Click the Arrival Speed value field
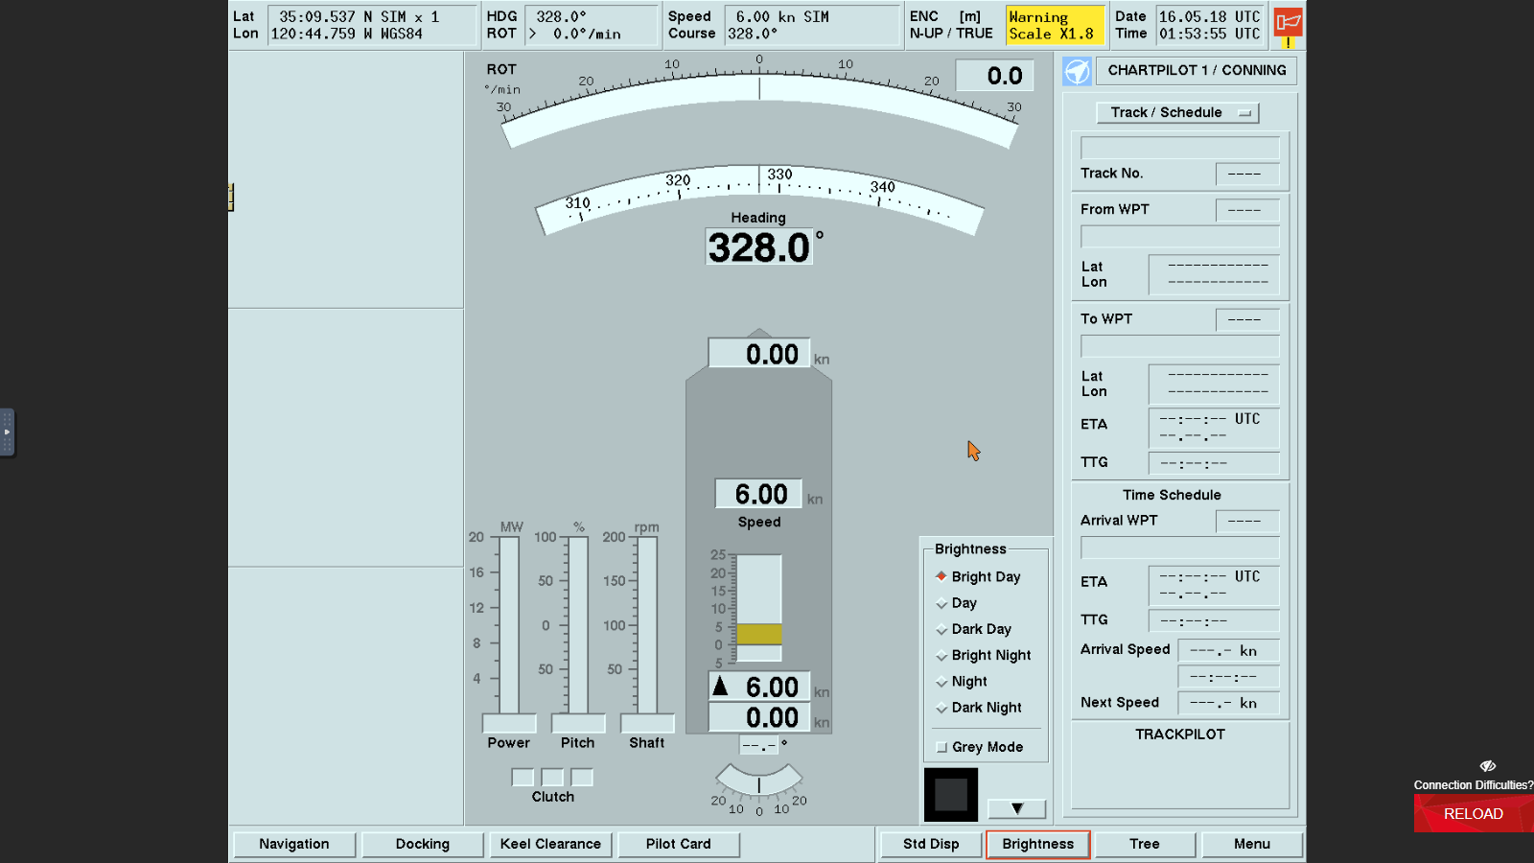 [1229, 650]
